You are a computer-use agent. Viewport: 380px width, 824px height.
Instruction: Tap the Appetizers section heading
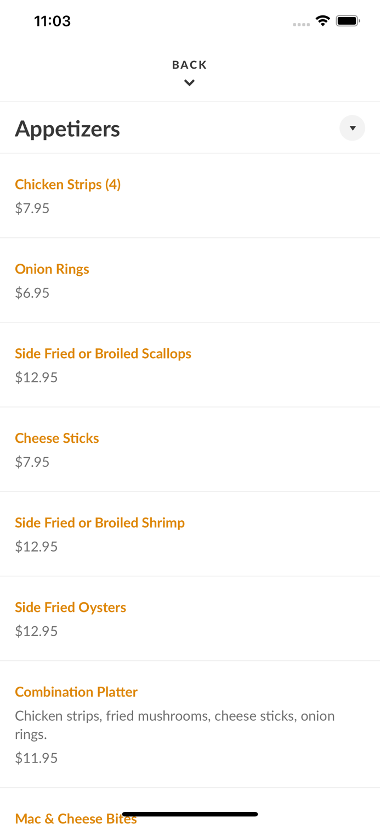[x=67, y=129]
